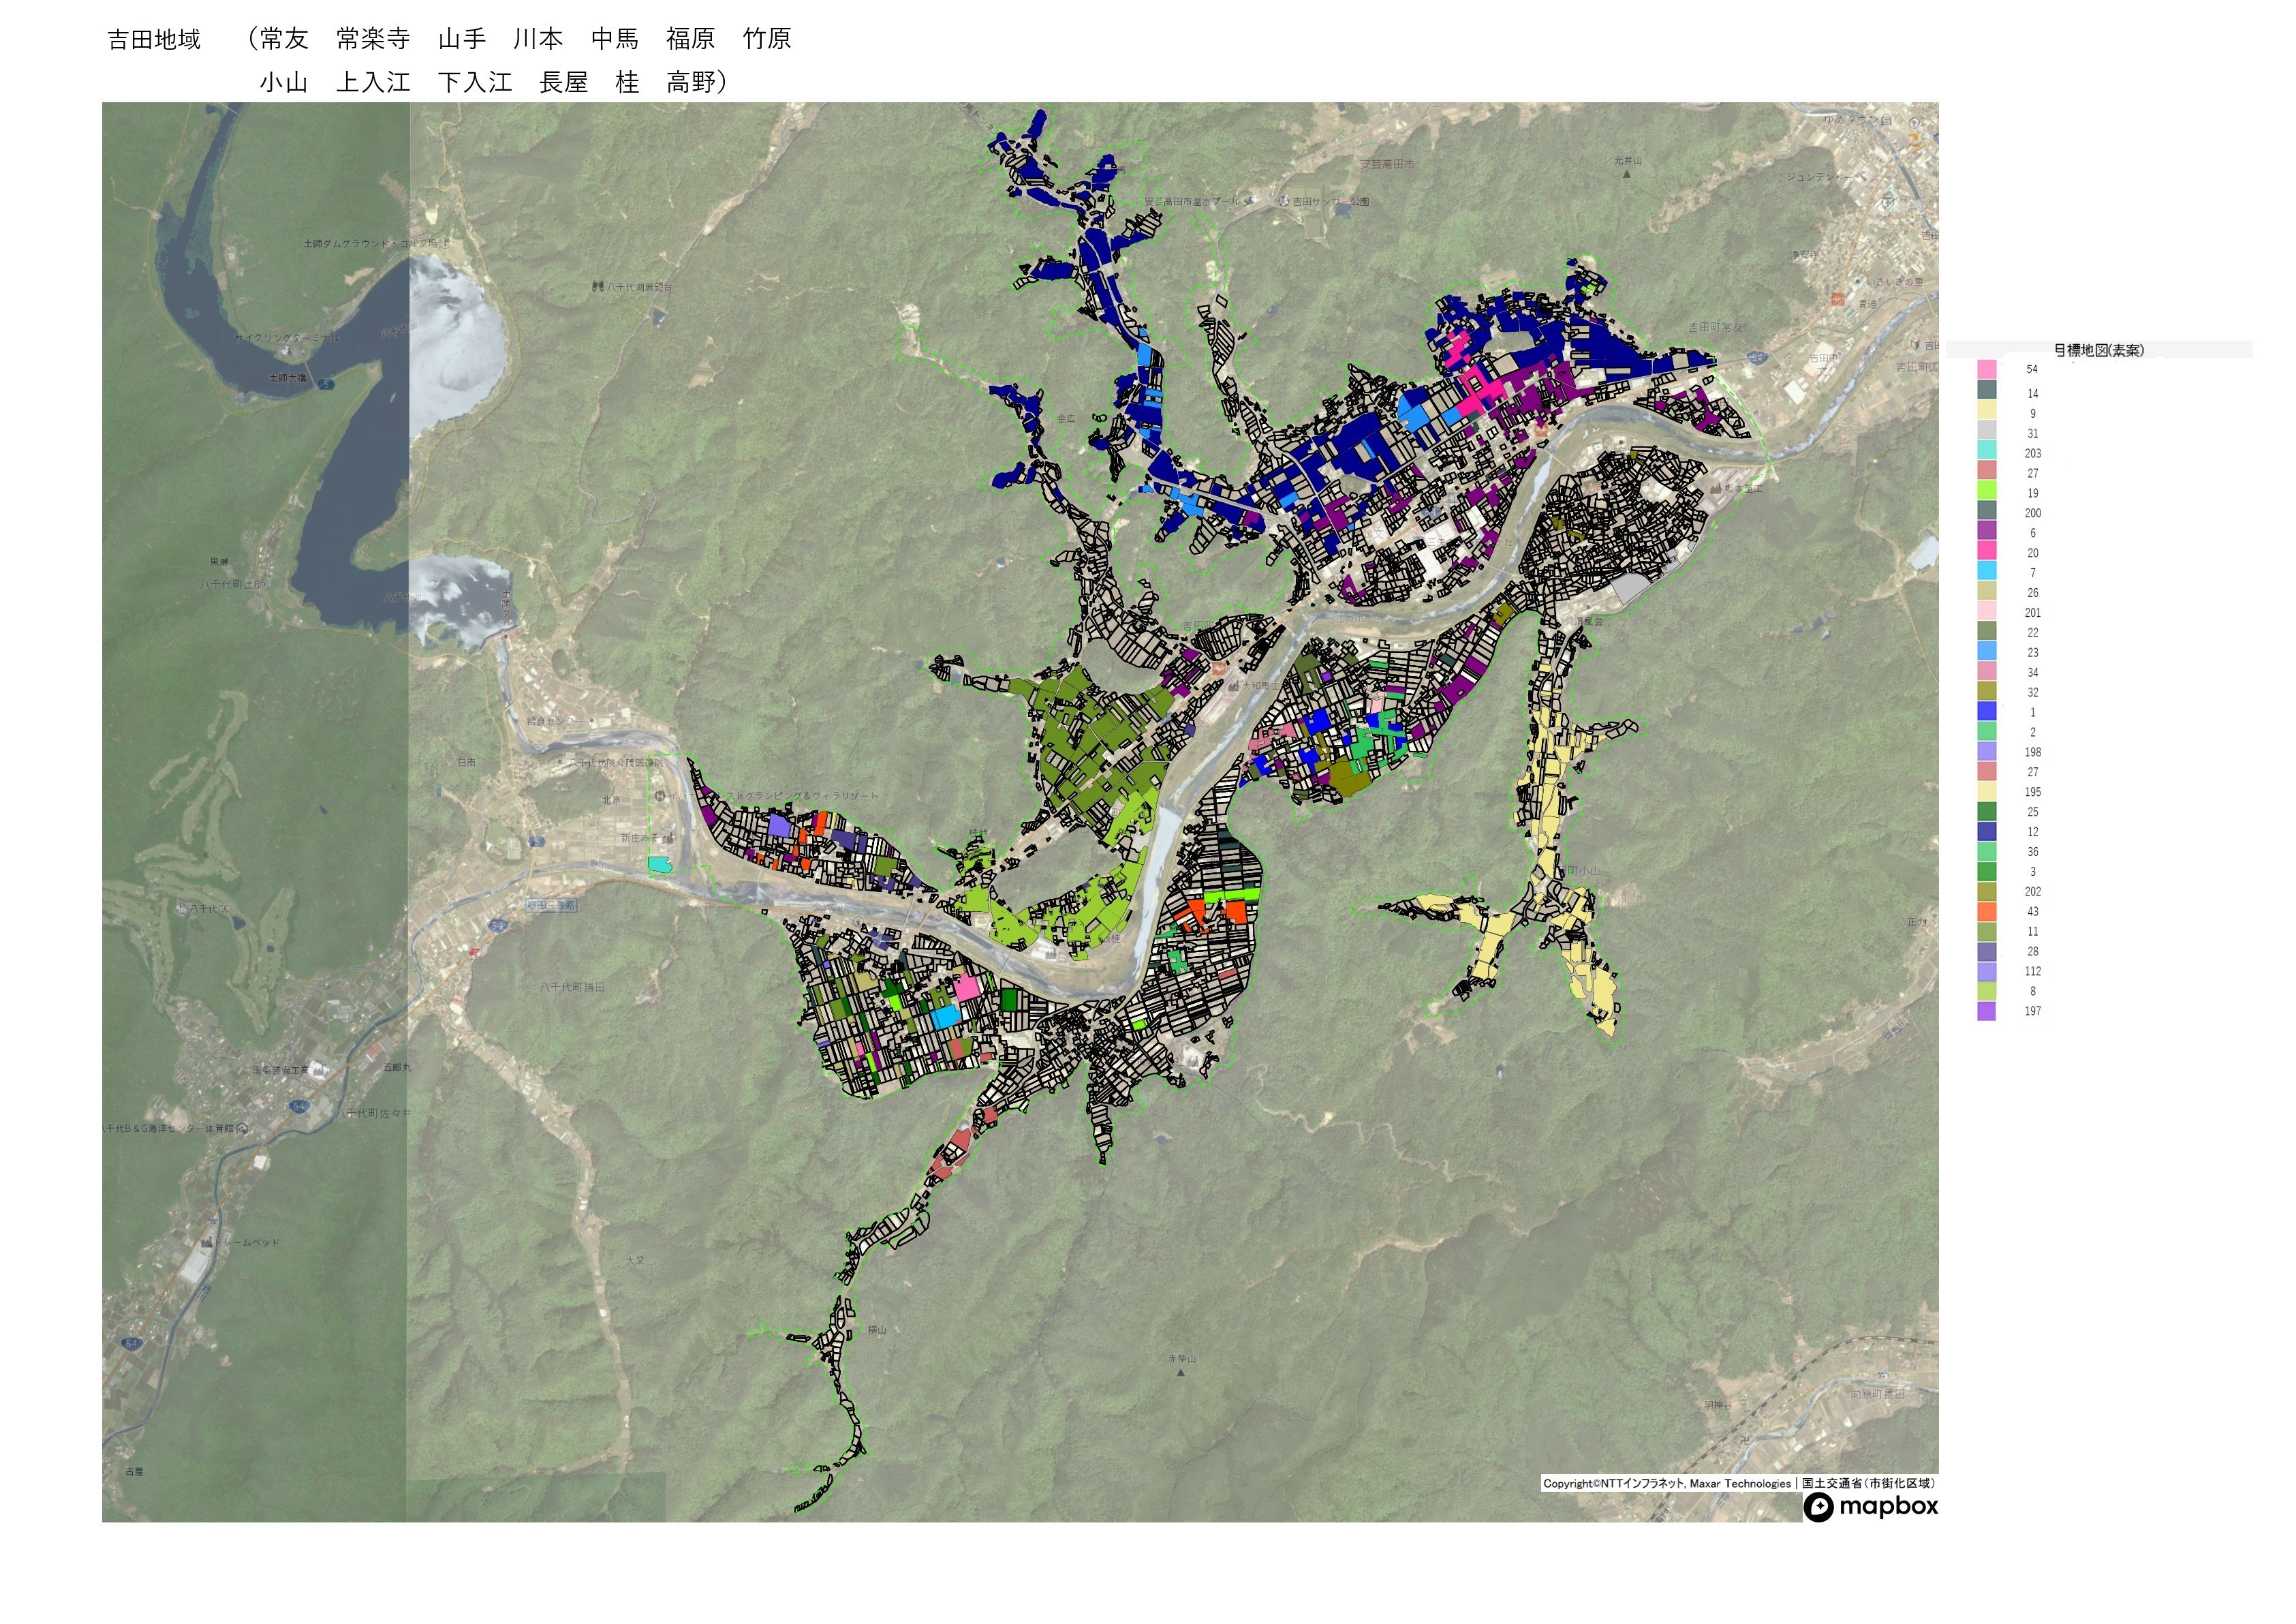Click the 光井山 mountain triangle marker

click(x=1627, y=174)
